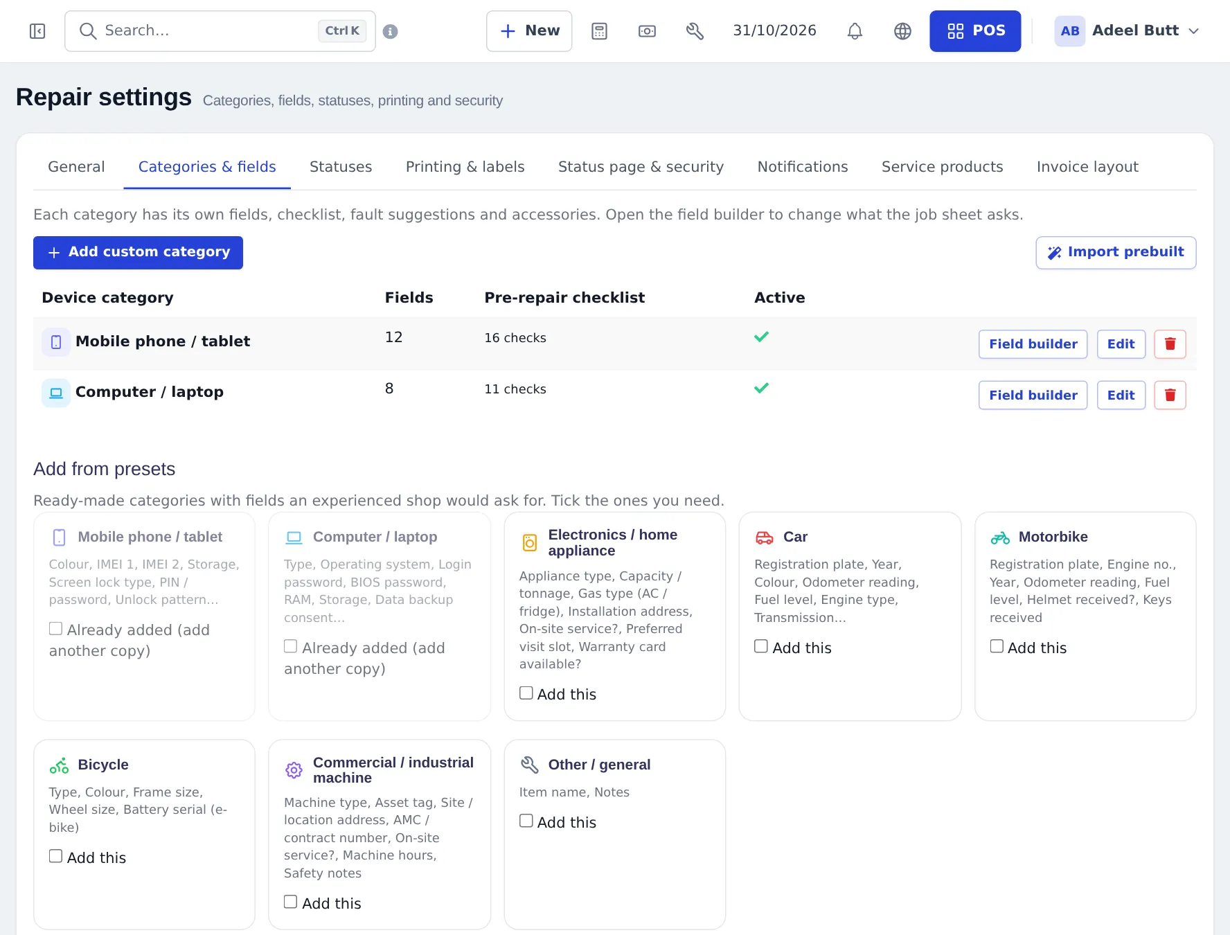Click the 'Pre-repair checklist' column header
The image size is (1230, 935).
pyautogui.click(x=564, y=298)
